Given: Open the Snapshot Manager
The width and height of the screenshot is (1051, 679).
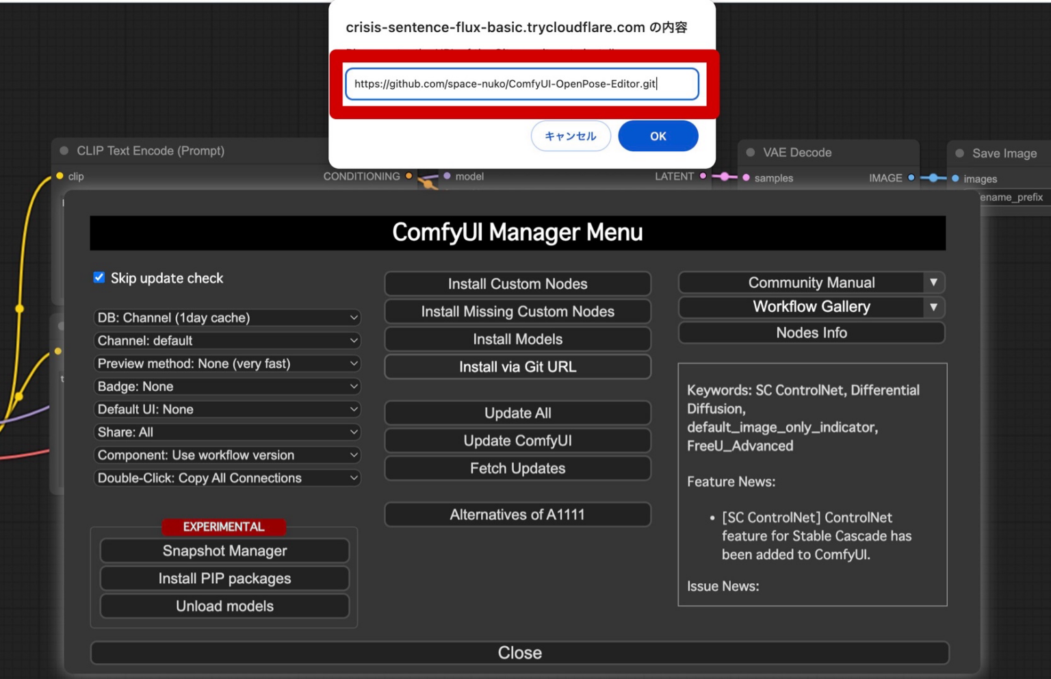Looking at the screenshot, I should coord(224,550).
